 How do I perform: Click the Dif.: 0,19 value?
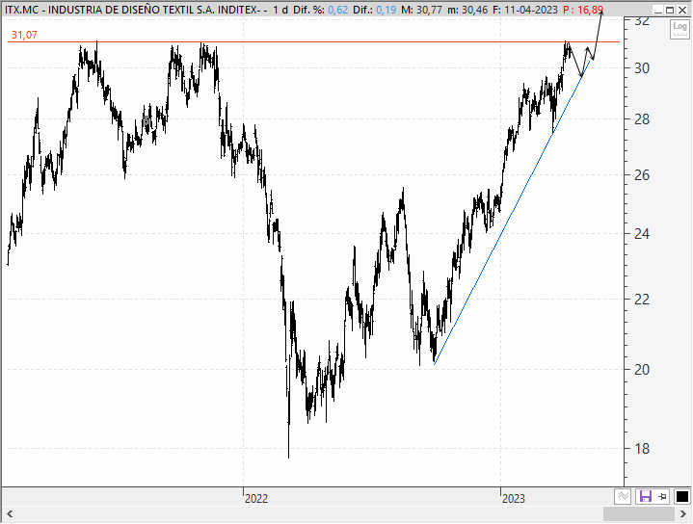click(375, 10)
